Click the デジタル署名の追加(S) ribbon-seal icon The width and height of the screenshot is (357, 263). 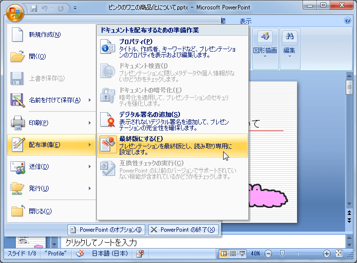click(x=108, y=120)
